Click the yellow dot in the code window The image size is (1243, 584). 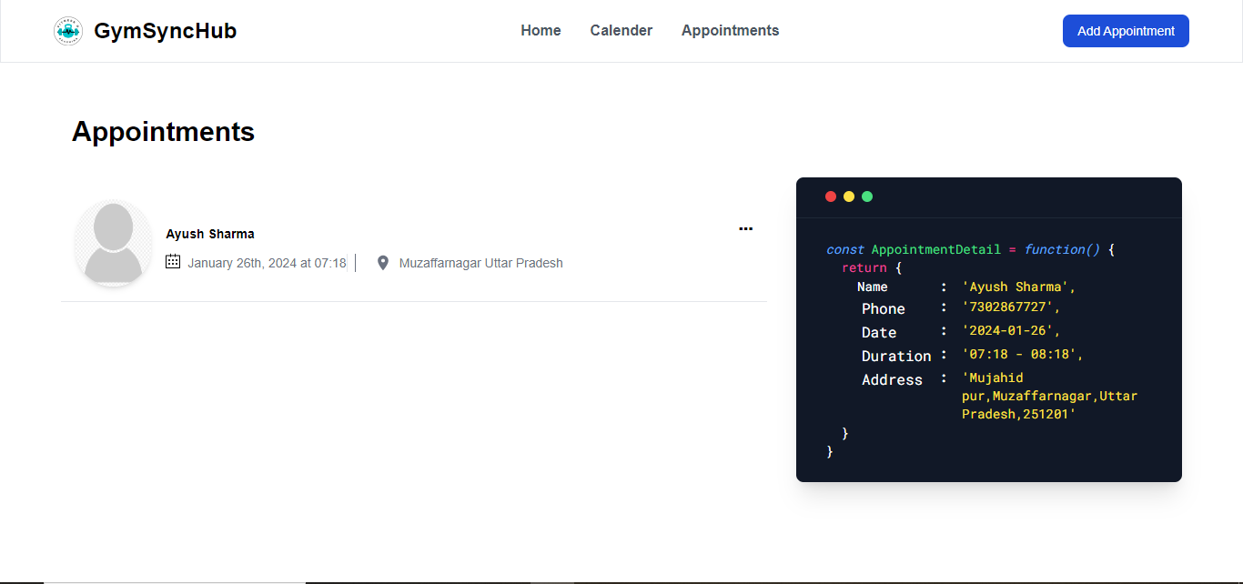(x=849, y=196)
